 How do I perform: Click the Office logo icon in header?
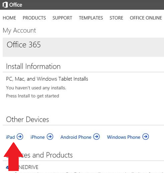(5, 5)
